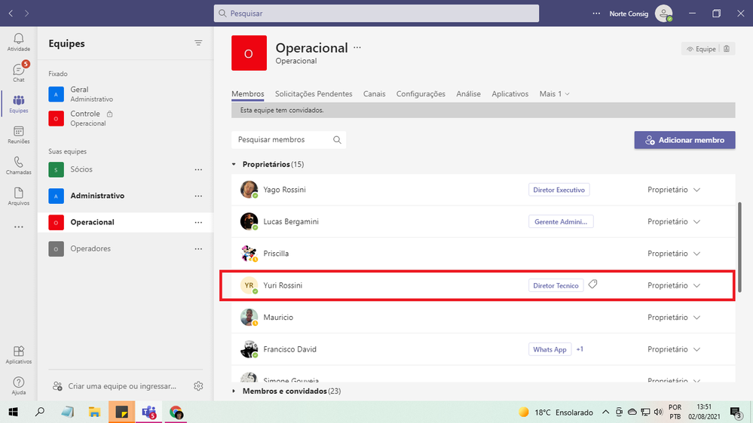Image resolution: width=753 pixels, height=423 pixels.
Task: Open the Windows notification center
Action: pyautogui.click(x=736, y=412)
